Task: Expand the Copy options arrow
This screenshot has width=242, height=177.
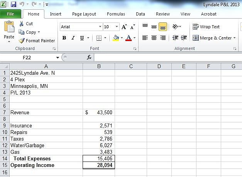Action: click(39, 32)
